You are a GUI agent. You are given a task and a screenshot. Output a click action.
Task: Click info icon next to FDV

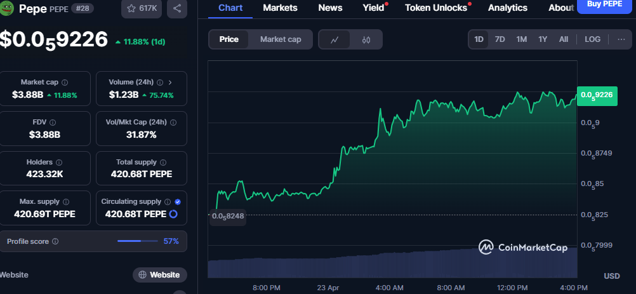(x=53, y=122)
